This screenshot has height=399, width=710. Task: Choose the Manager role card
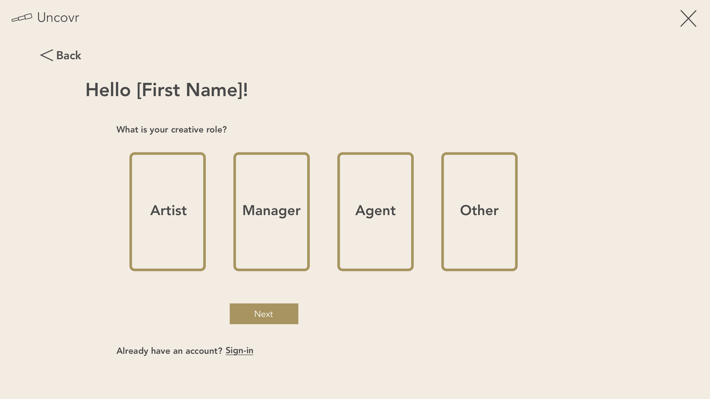(272, 212)
